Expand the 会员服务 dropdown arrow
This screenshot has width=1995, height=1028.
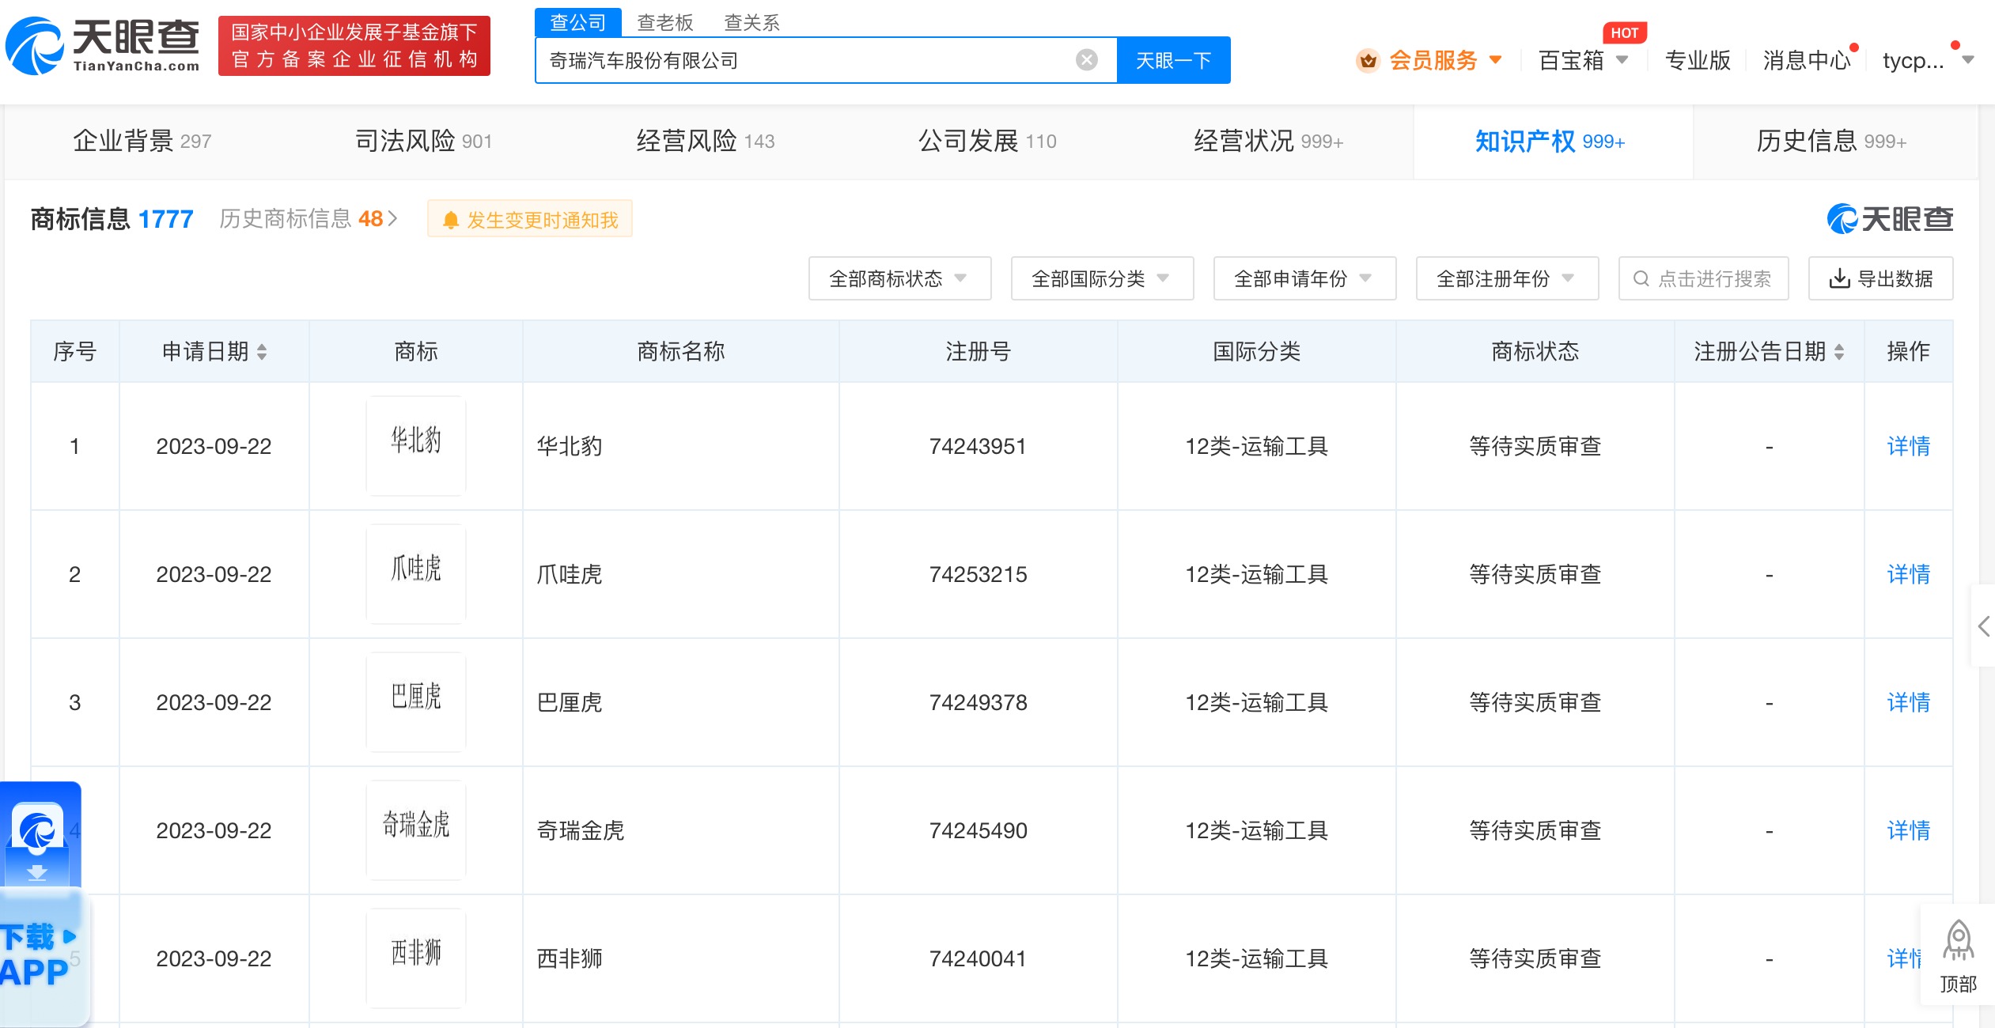coord(1495,60)
